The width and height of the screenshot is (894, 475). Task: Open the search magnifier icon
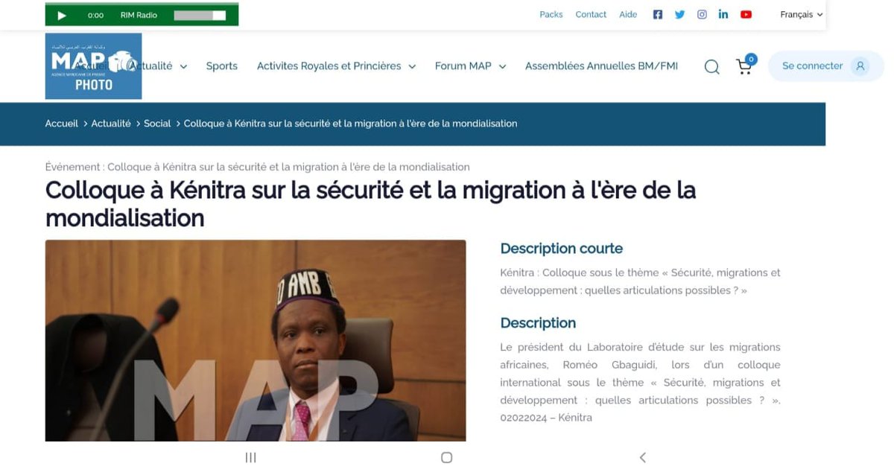click(711, 66)
